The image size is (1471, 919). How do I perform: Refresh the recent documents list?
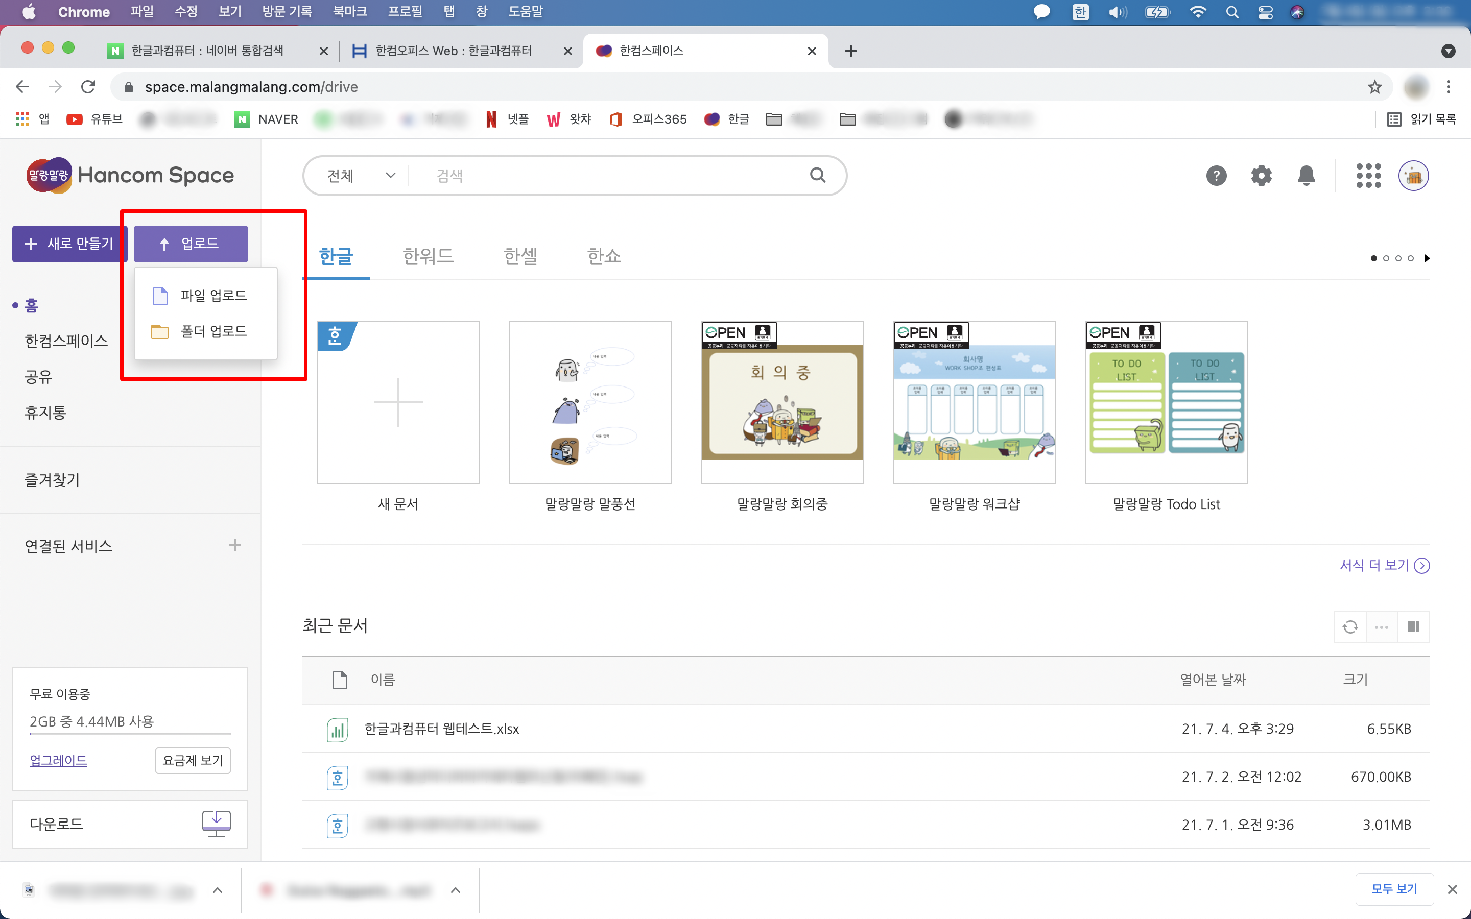coord(1350,626)
